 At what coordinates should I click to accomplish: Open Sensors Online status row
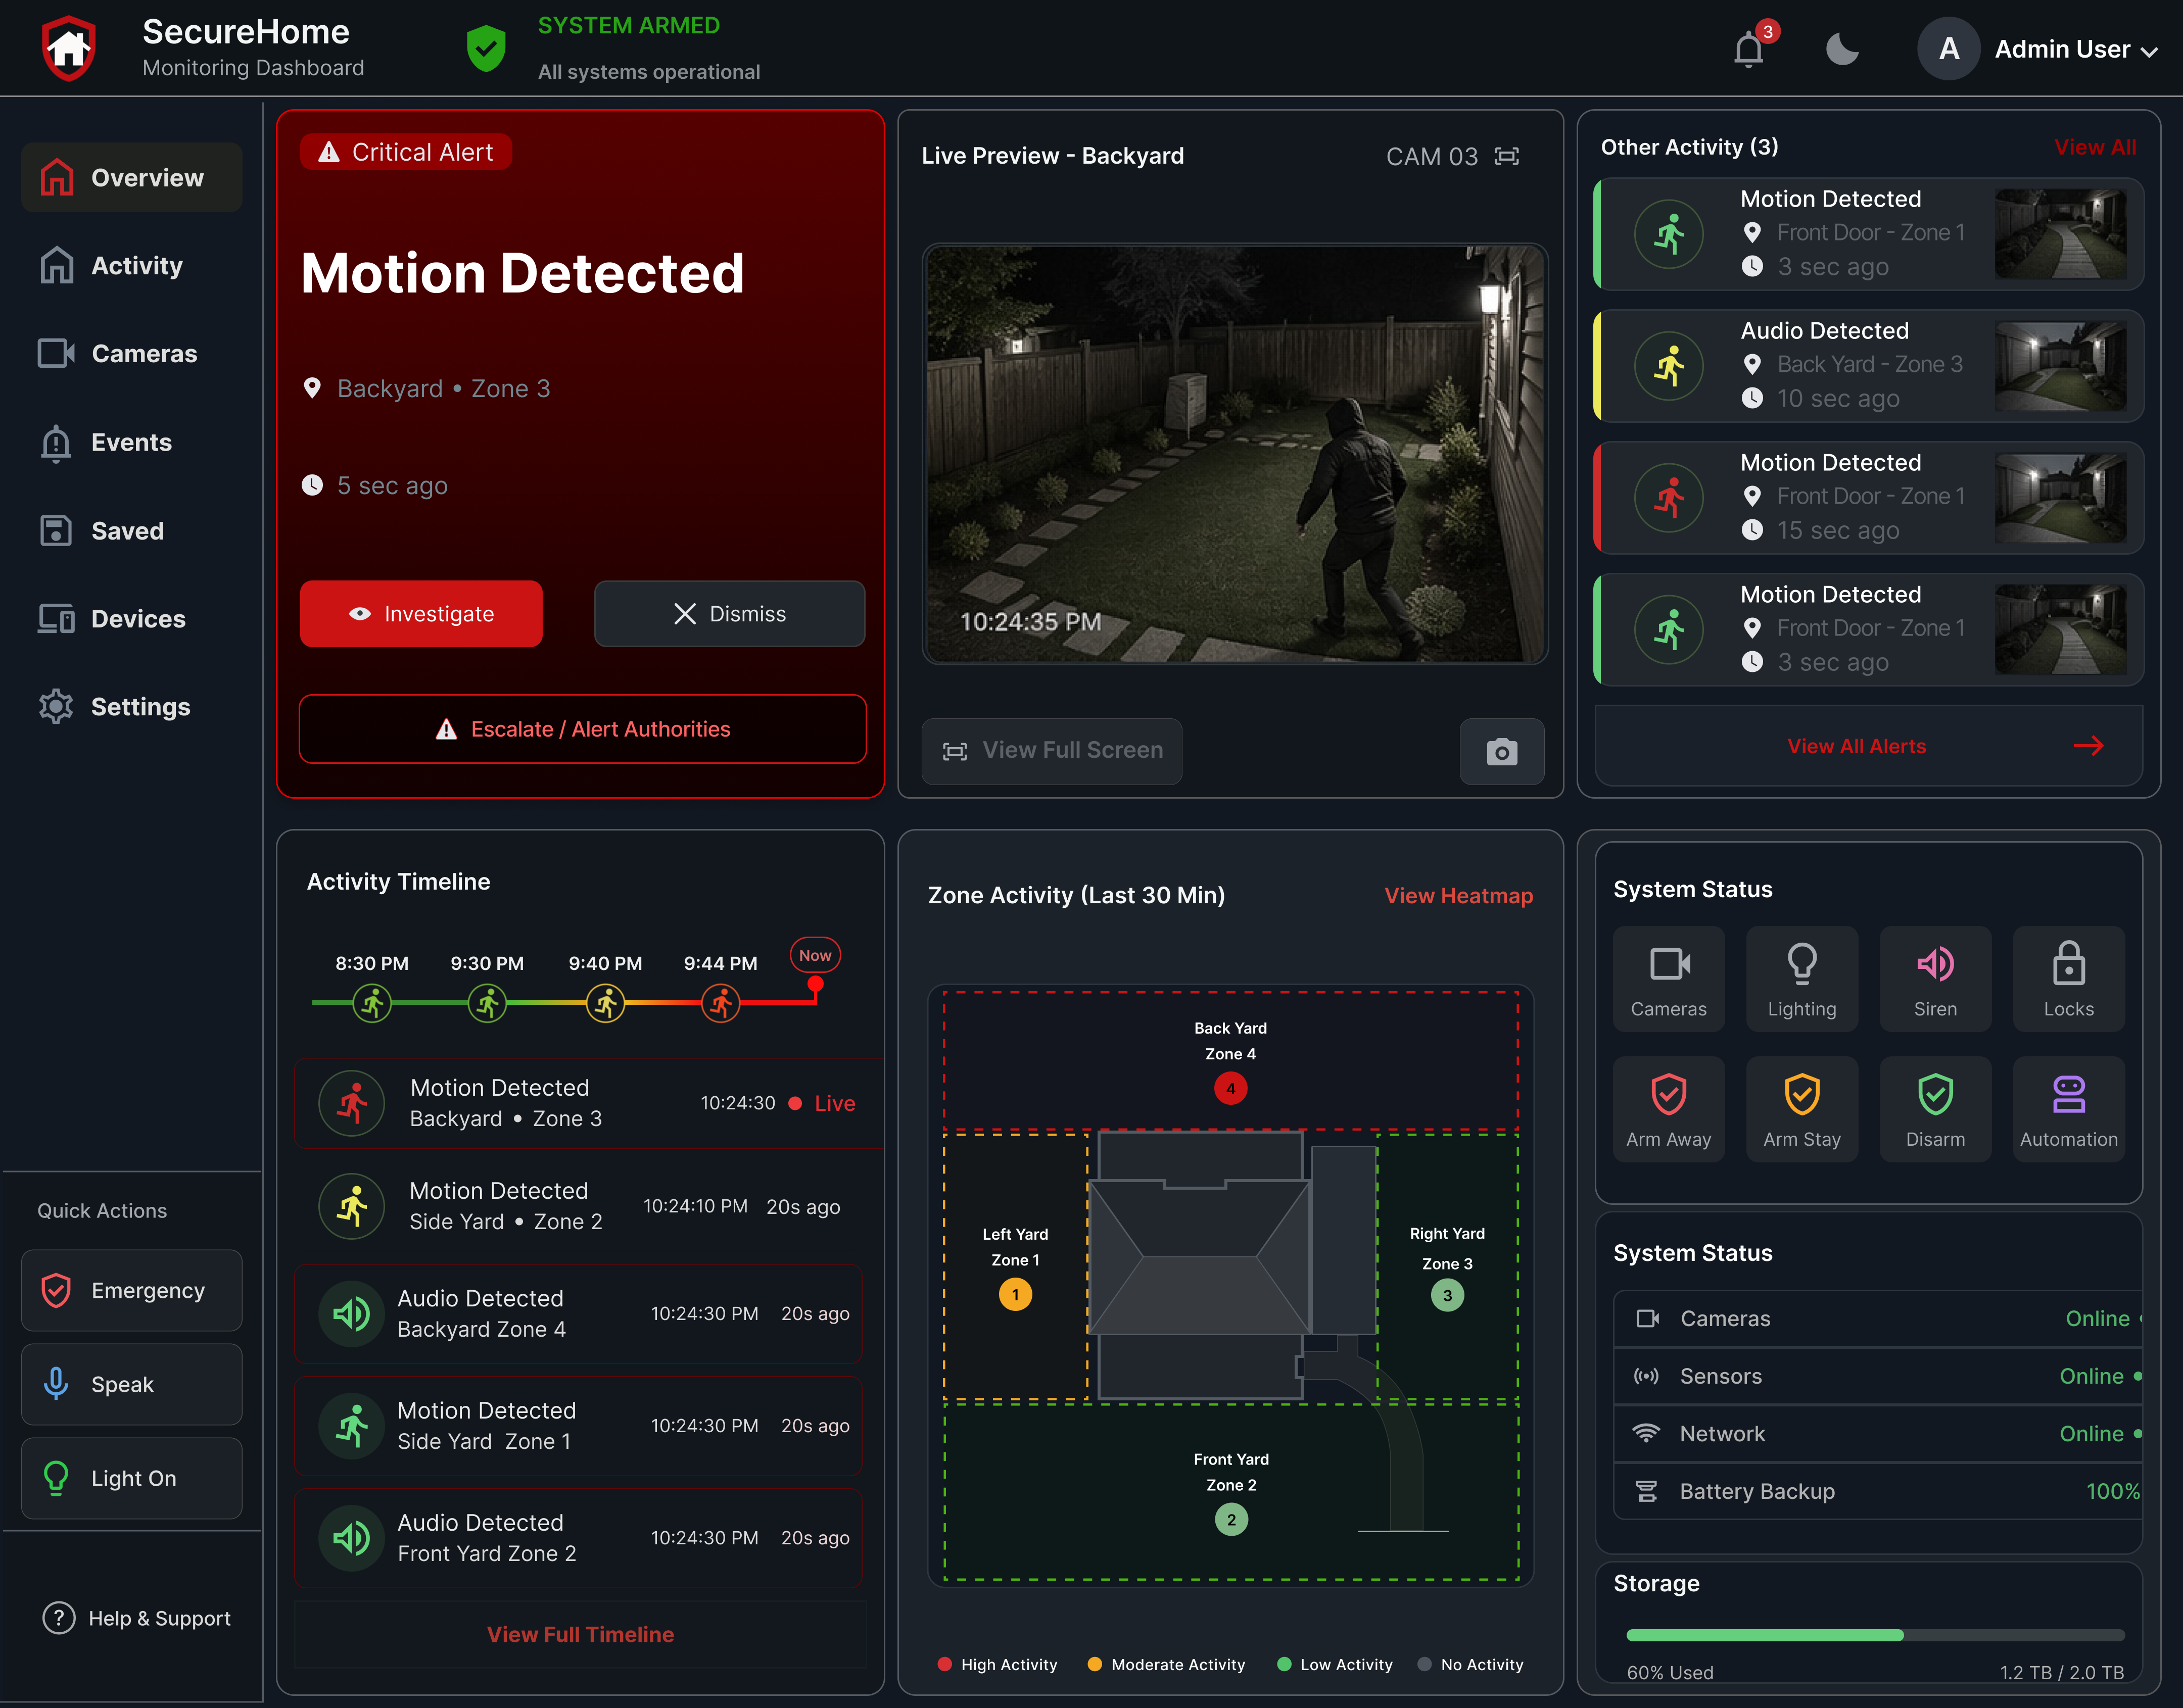[x=1878, y=1377]
